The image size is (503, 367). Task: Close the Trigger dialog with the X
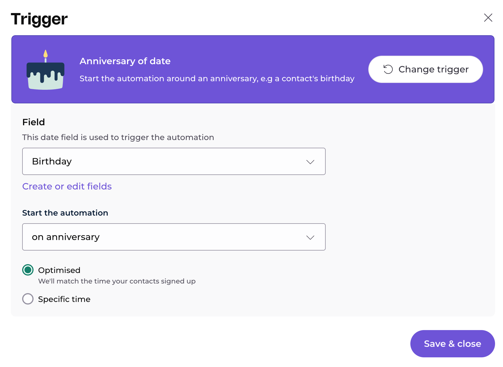tap(488, 18)
